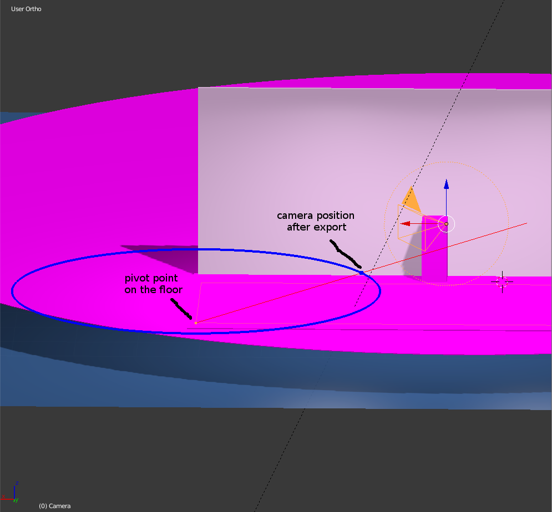
Task: Click the blue marker on the ellipse
Action: [x=362, y=272]
